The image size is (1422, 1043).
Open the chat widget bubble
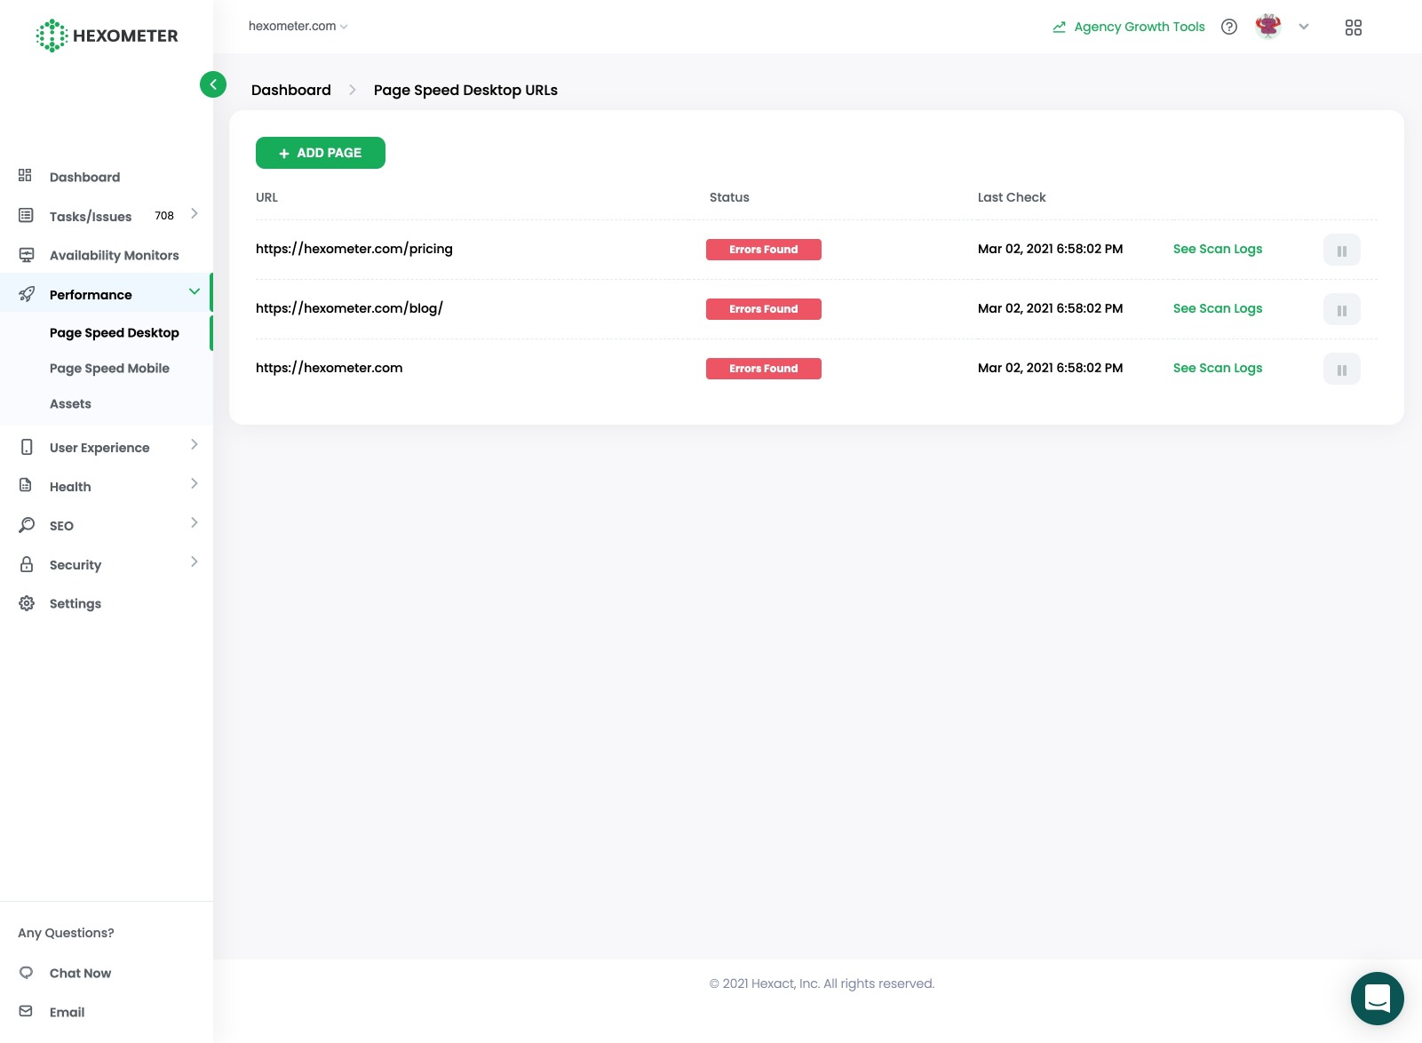1378,999
